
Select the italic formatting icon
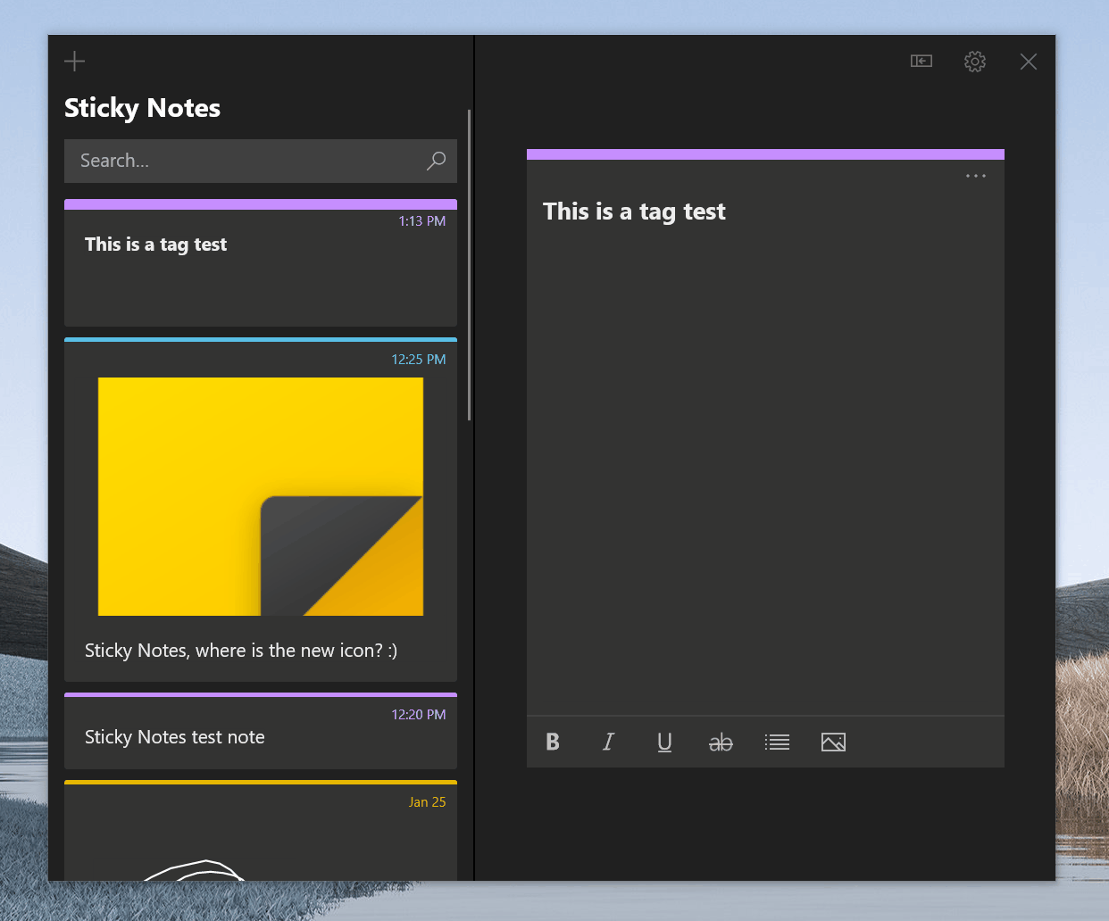coord(608,742)
